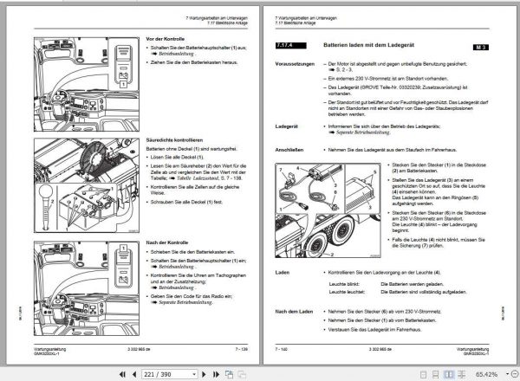Image resolution: width=520 pixels, height=381 pixels.
Task: Click the 'S. 2 - 3' page reference
Action: [344, 70]
